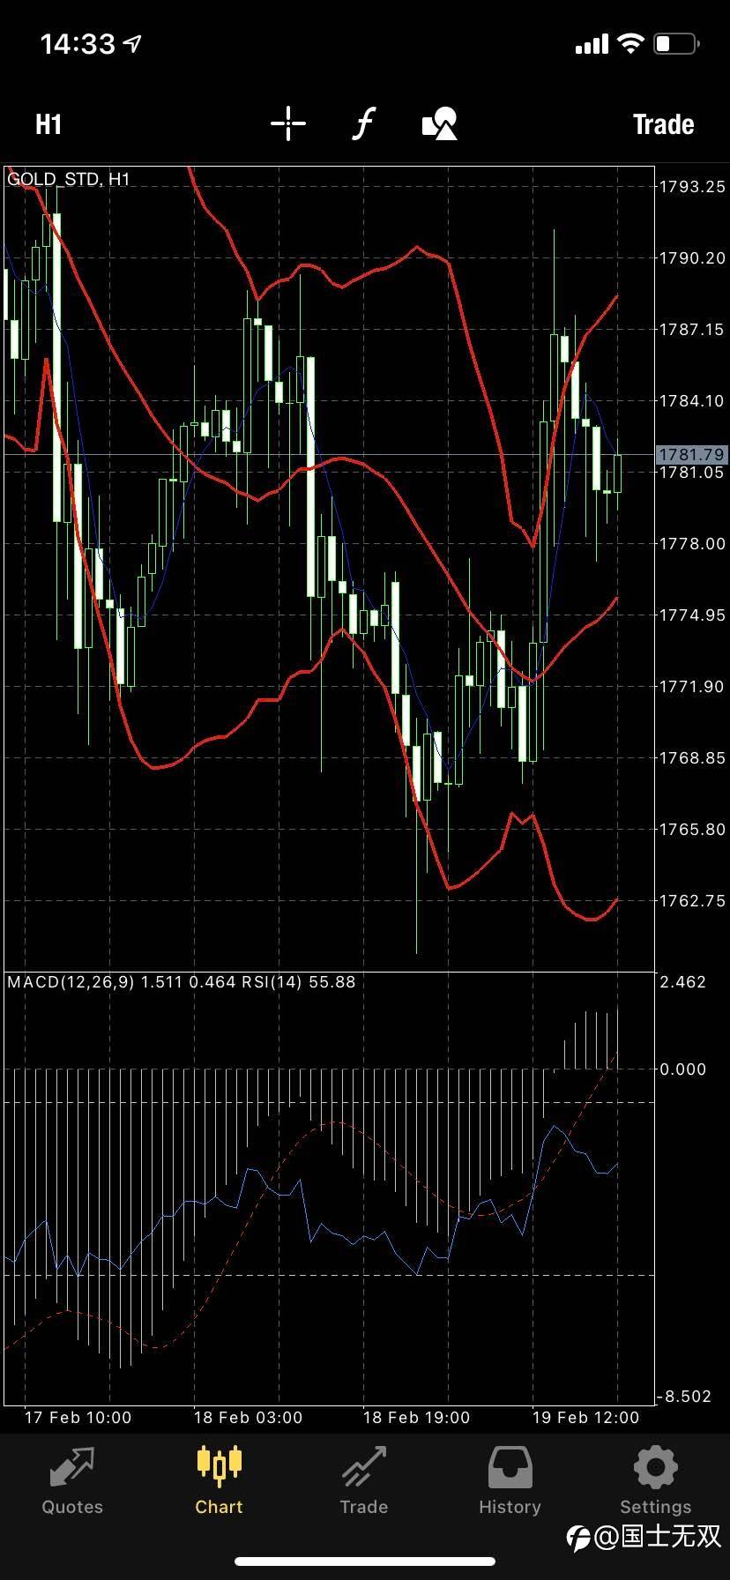Tap the Trade button at top right
The width and height of the screenshot is (730, 1580).
663,124
